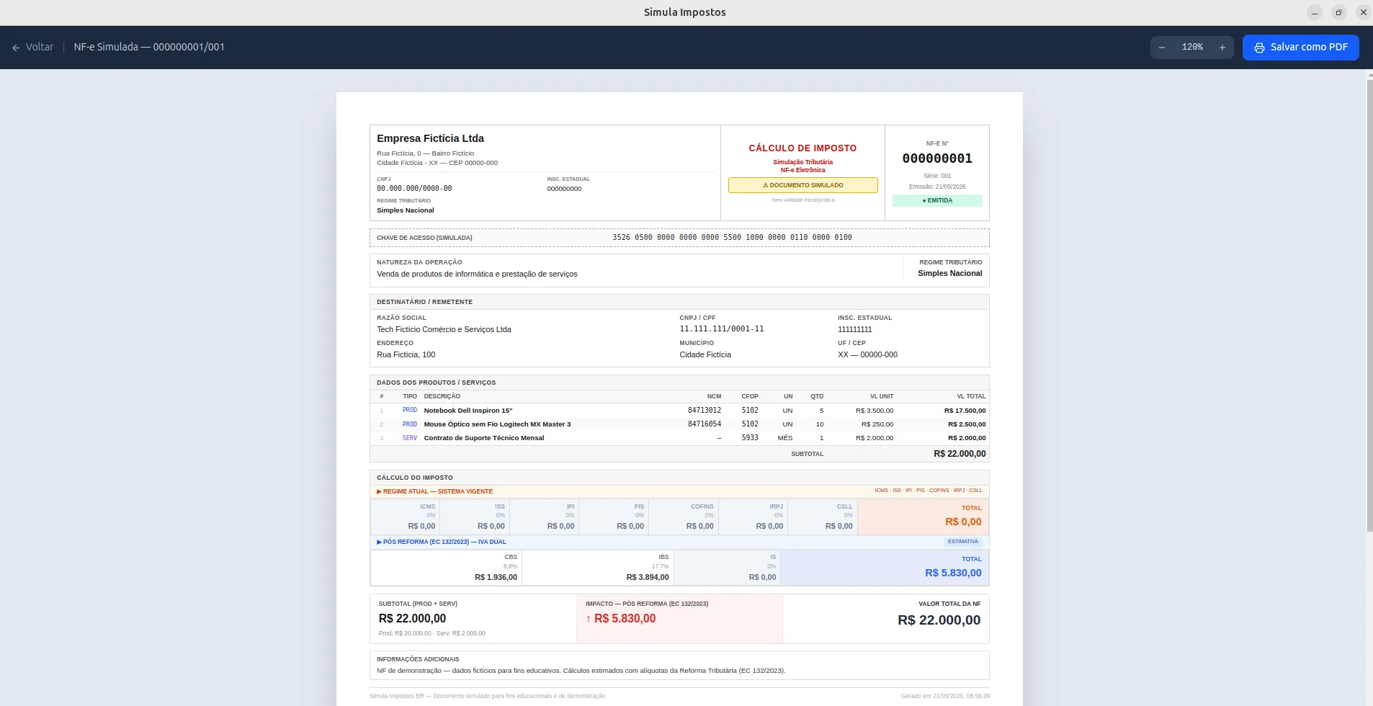Click the ESTIMATIVA badge
Screen dimensions: 1373x706
tap(963, 542)
